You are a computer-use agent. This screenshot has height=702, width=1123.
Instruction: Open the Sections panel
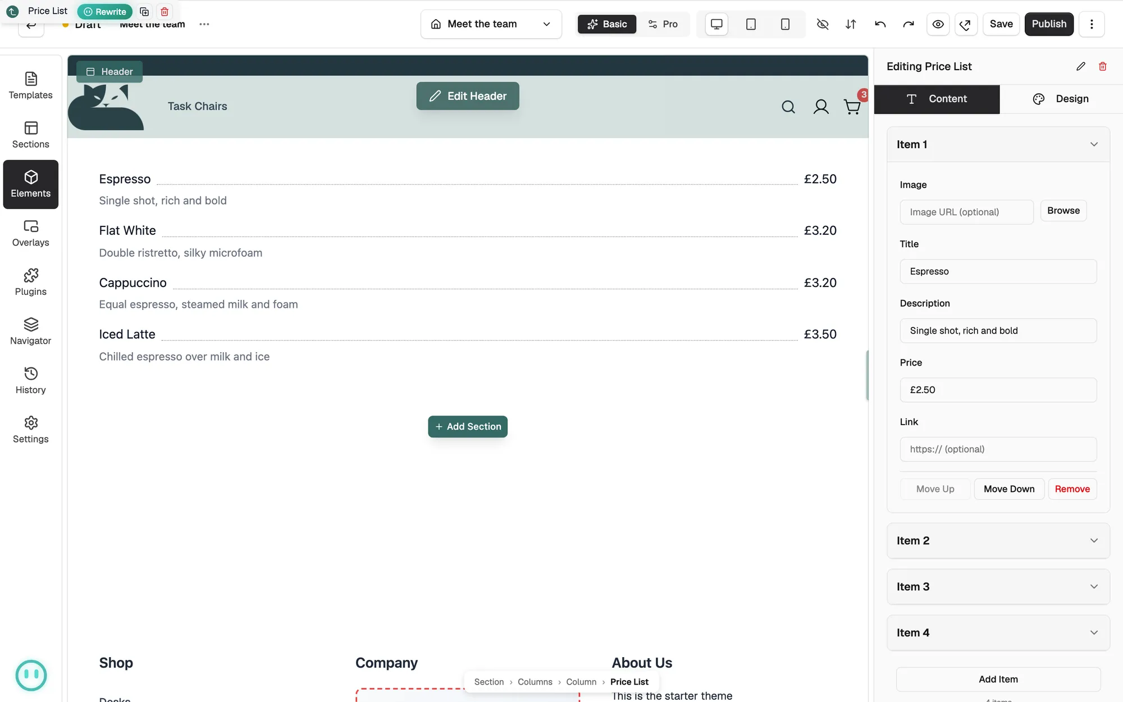click(x=31, y=135)
